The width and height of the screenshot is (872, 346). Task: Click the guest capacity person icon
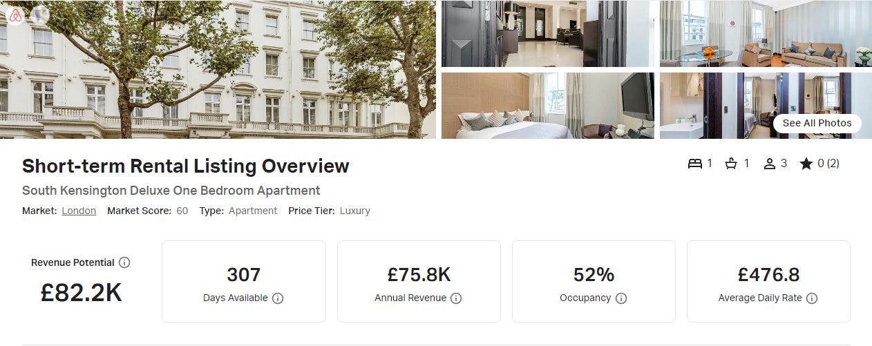point(770,164)
